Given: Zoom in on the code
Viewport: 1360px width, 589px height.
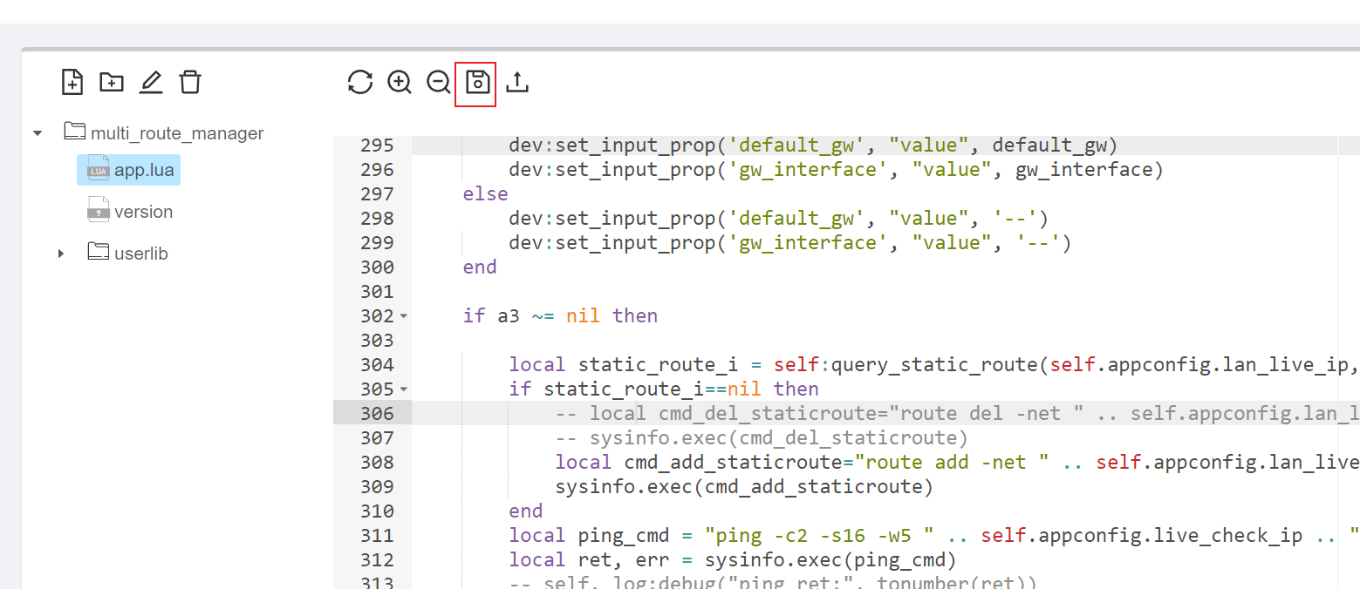Looking at the screenshot, I should (399, 81).
